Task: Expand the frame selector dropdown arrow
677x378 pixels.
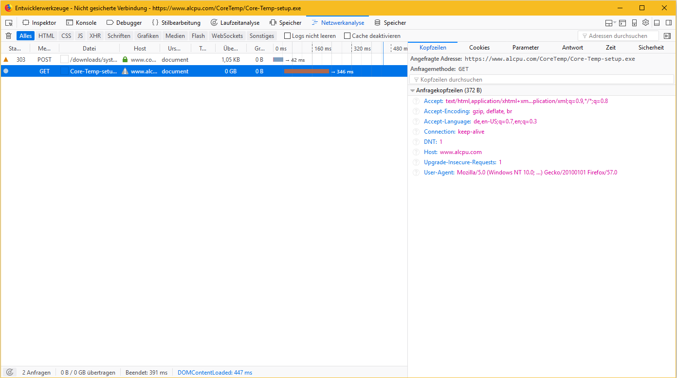Action: (x=615, y=23)
